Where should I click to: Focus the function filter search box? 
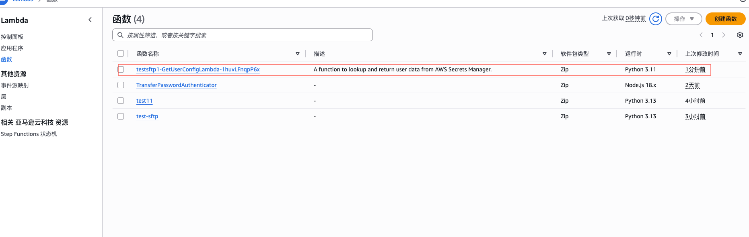243,35
